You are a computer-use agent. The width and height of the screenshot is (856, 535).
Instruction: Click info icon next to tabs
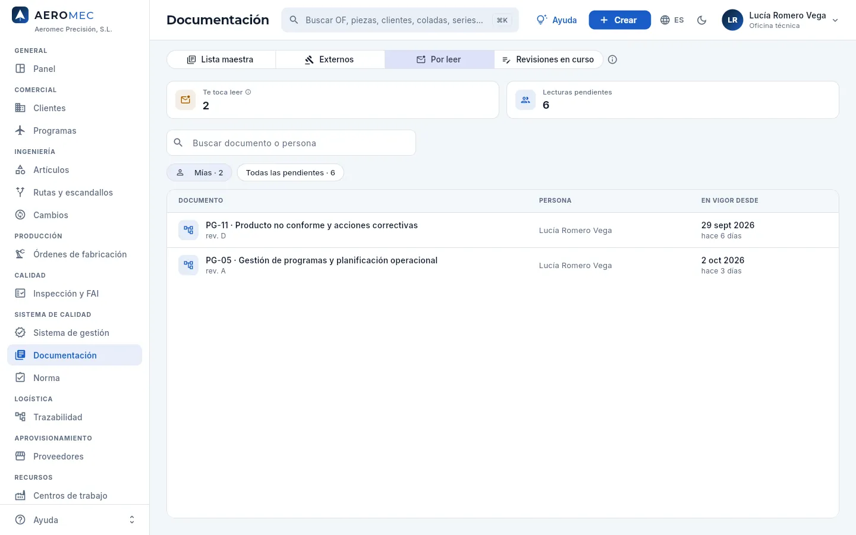click(613, 59)
